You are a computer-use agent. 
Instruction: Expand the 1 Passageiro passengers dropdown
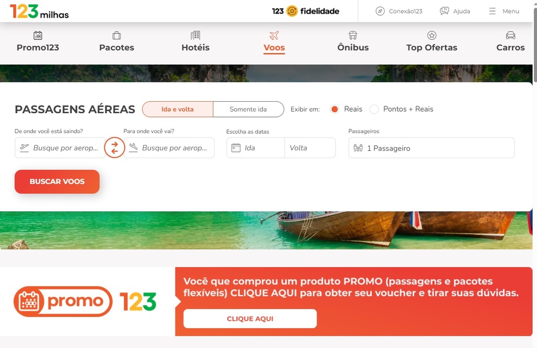[432, 148]
